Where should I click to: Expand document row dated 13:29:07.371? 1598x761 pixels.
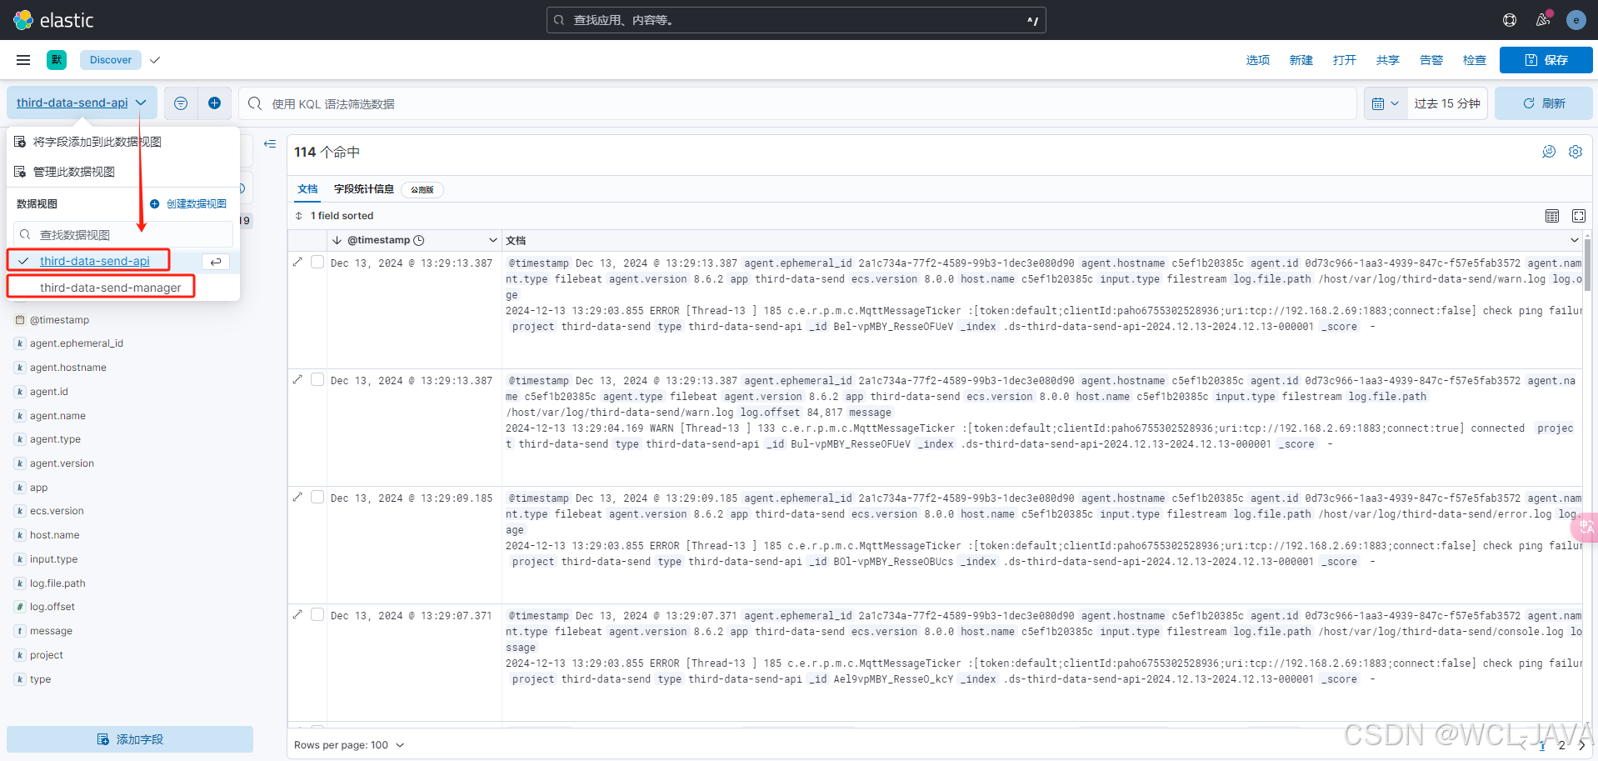click(297, 614)
